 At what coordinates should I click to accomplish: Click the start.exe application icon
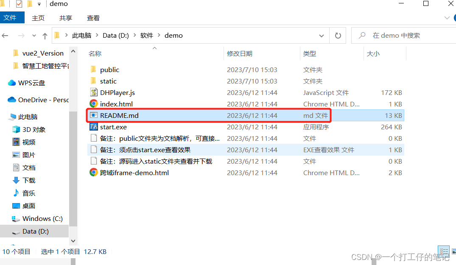tap(93, 127)
